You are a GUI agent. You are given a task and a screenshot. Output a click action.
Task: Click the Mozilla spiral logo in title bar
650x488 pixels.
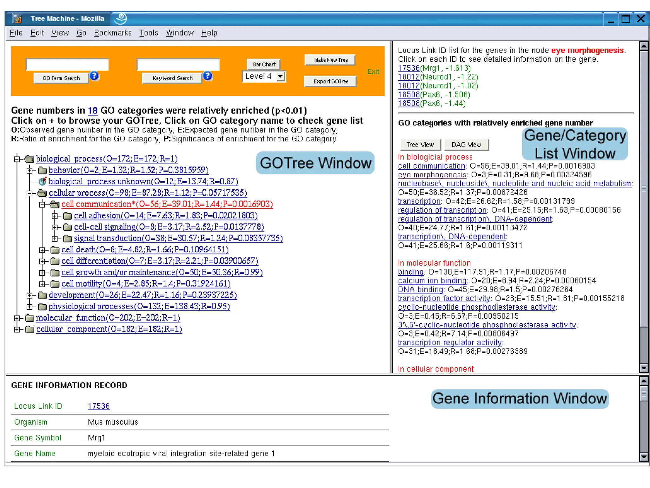tap(121, 18)
